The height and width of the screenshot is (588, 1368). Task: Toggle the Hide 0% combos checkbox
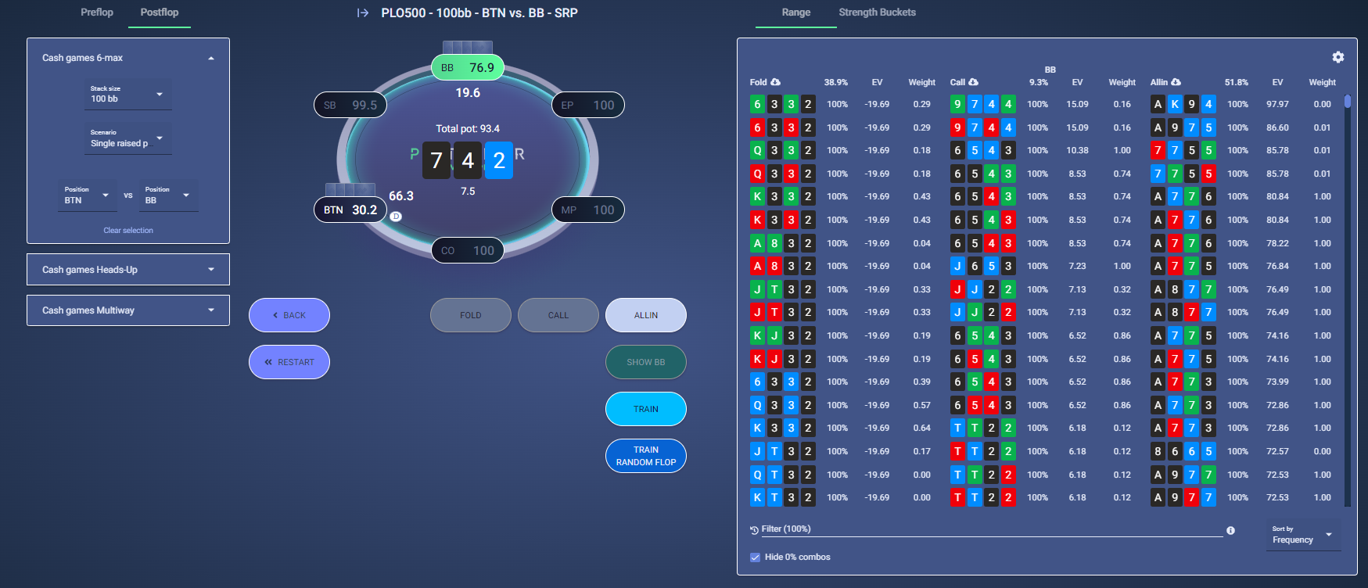click(755, 557)
